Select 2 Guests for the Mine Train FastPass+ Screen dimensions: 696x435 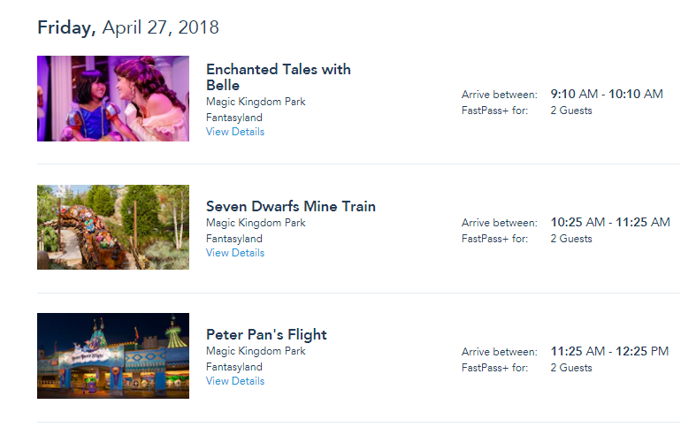pyautogui.click(x=571, y=239)
